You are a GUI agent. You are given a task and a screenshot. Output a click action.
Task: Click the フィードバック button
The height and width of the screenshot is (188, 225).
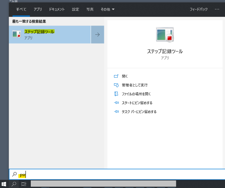(199, 9)
